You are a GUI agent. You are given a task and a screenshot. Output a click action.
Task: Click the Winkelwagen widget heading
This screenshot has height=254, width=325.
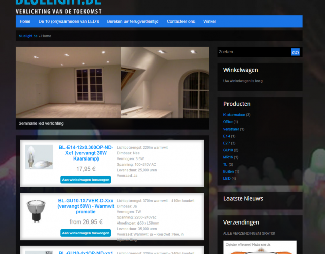241,70
